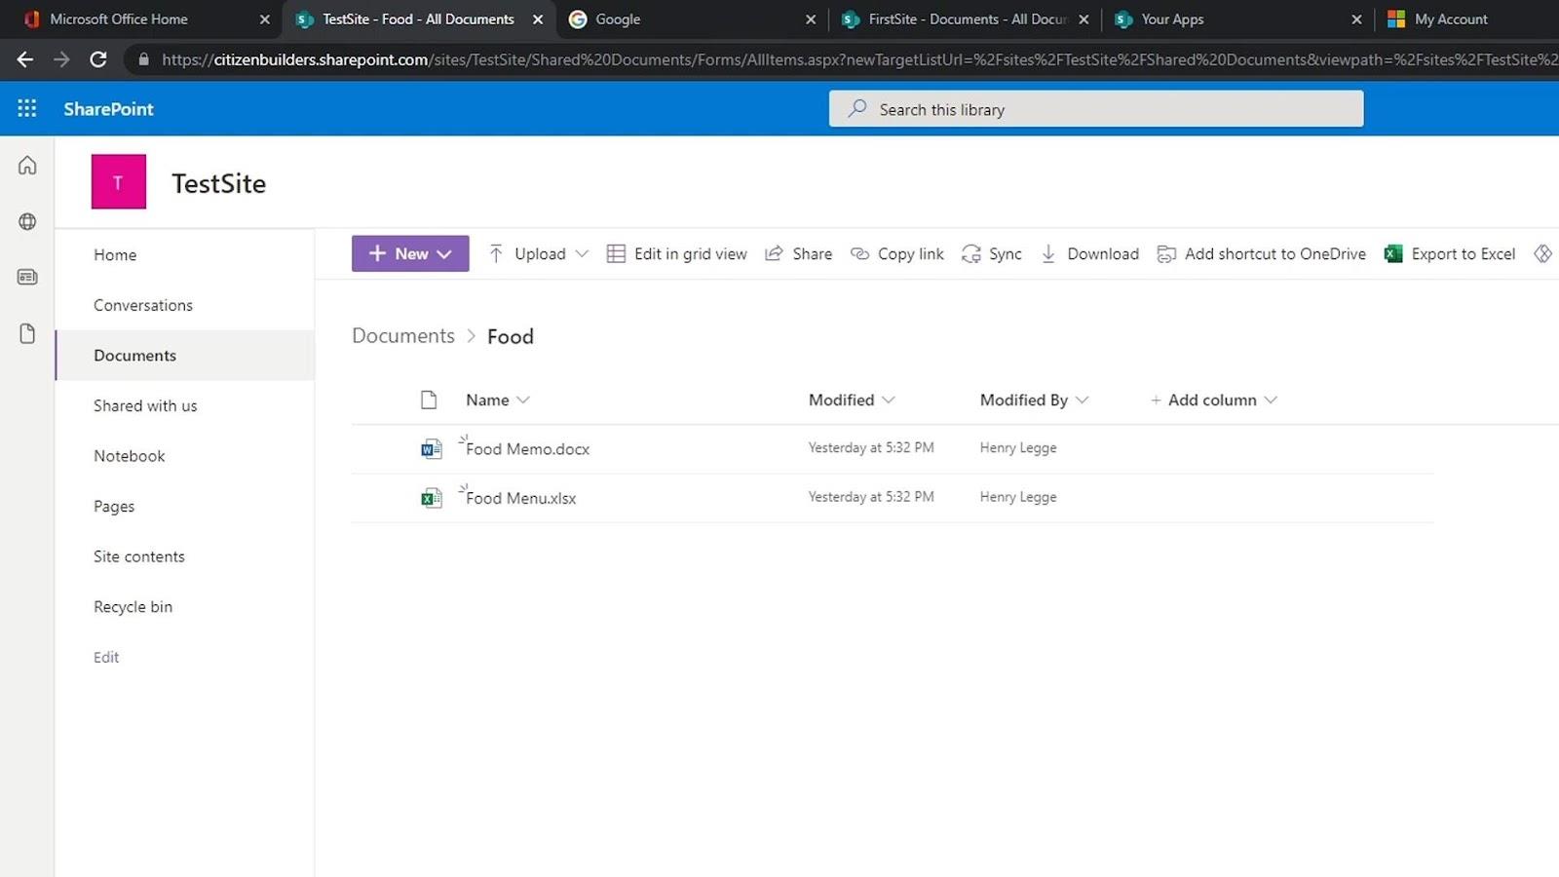The image size is (1559, 877).
Task: Click the home icon in left rail
Action: [27, 166]
